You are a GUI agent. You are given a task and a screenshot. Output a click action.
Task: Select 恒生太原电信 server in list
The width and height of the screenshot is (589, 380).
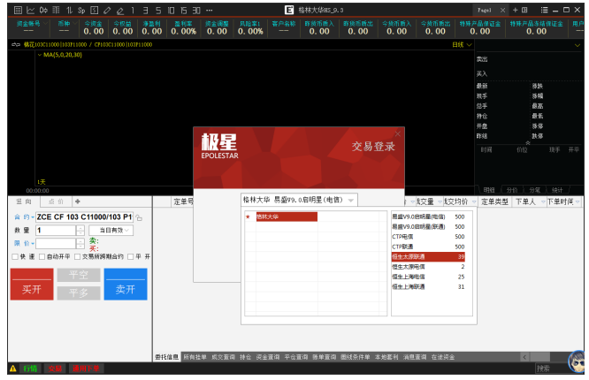click(428, 267)
